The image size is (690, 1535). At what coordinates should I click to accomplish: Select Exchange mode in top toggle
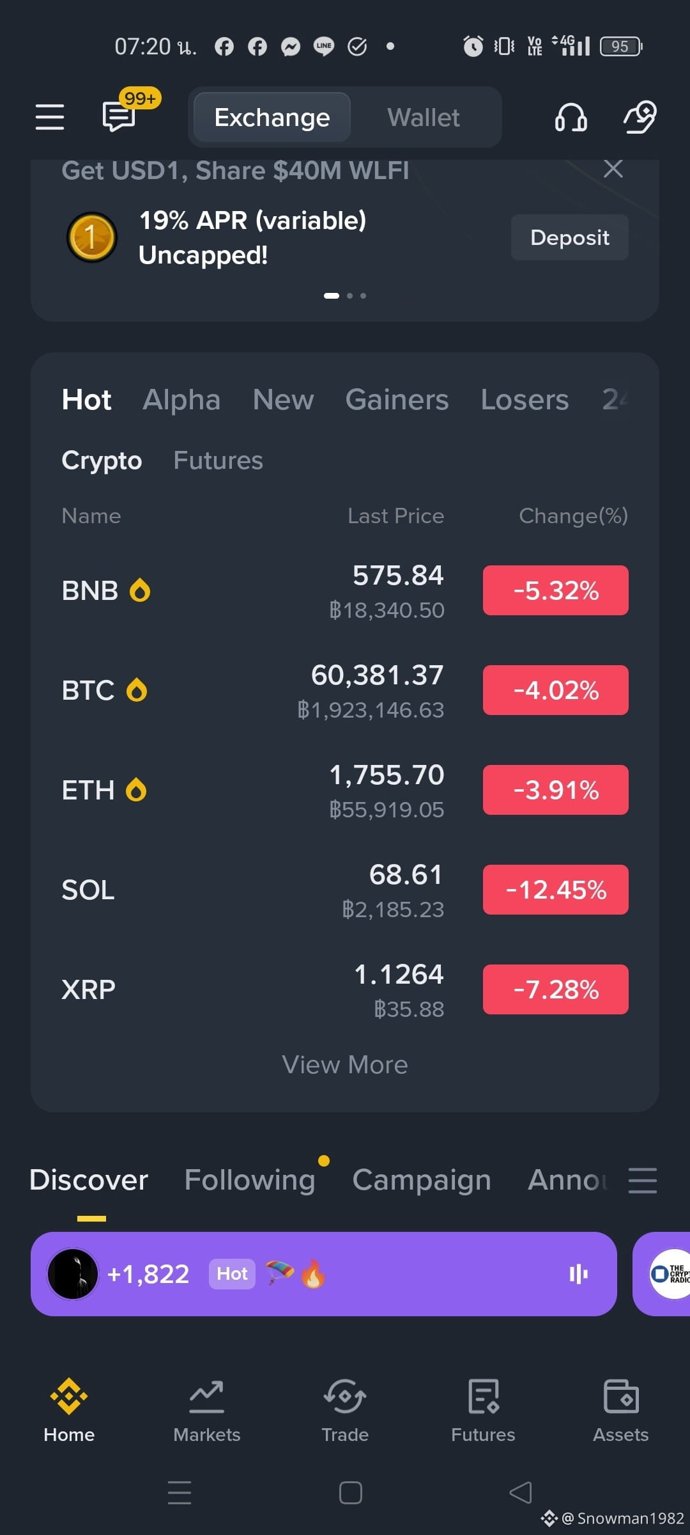tap(272, 118)
